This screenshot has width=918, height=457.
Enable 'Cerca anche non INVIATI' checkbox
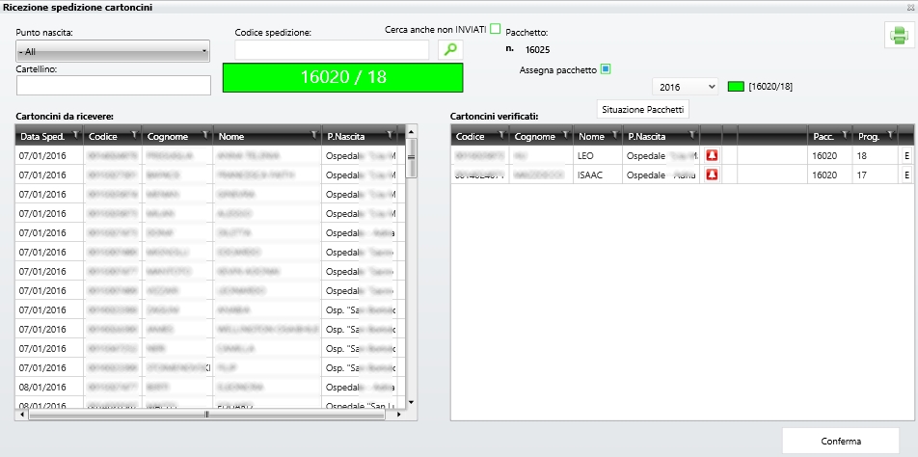click(x=496, y=29)
